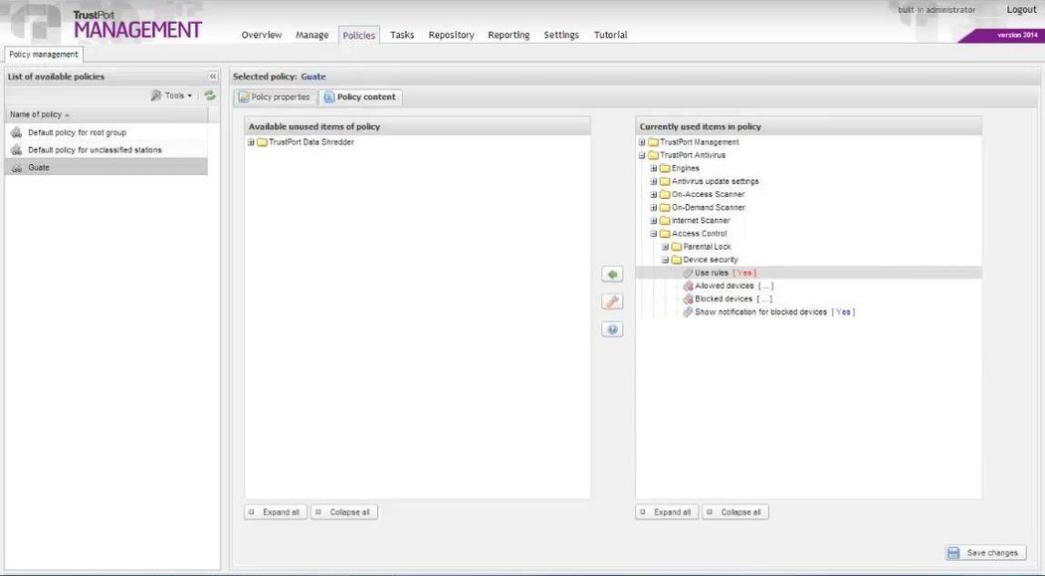
Task: Toggle Show notification for blocked devices
Action: point(841,310)
